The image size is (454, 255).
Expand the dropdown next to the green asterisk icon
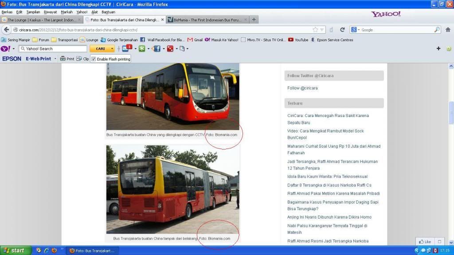(x=148, y=48)
